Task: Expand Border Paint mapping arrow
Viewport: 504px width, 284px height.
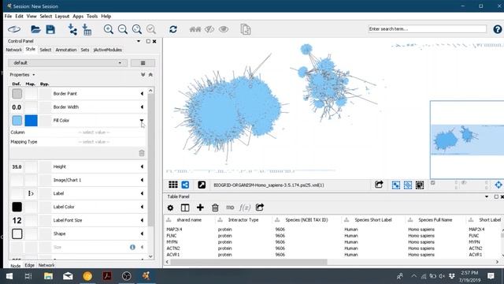Action: coord(142,93)
